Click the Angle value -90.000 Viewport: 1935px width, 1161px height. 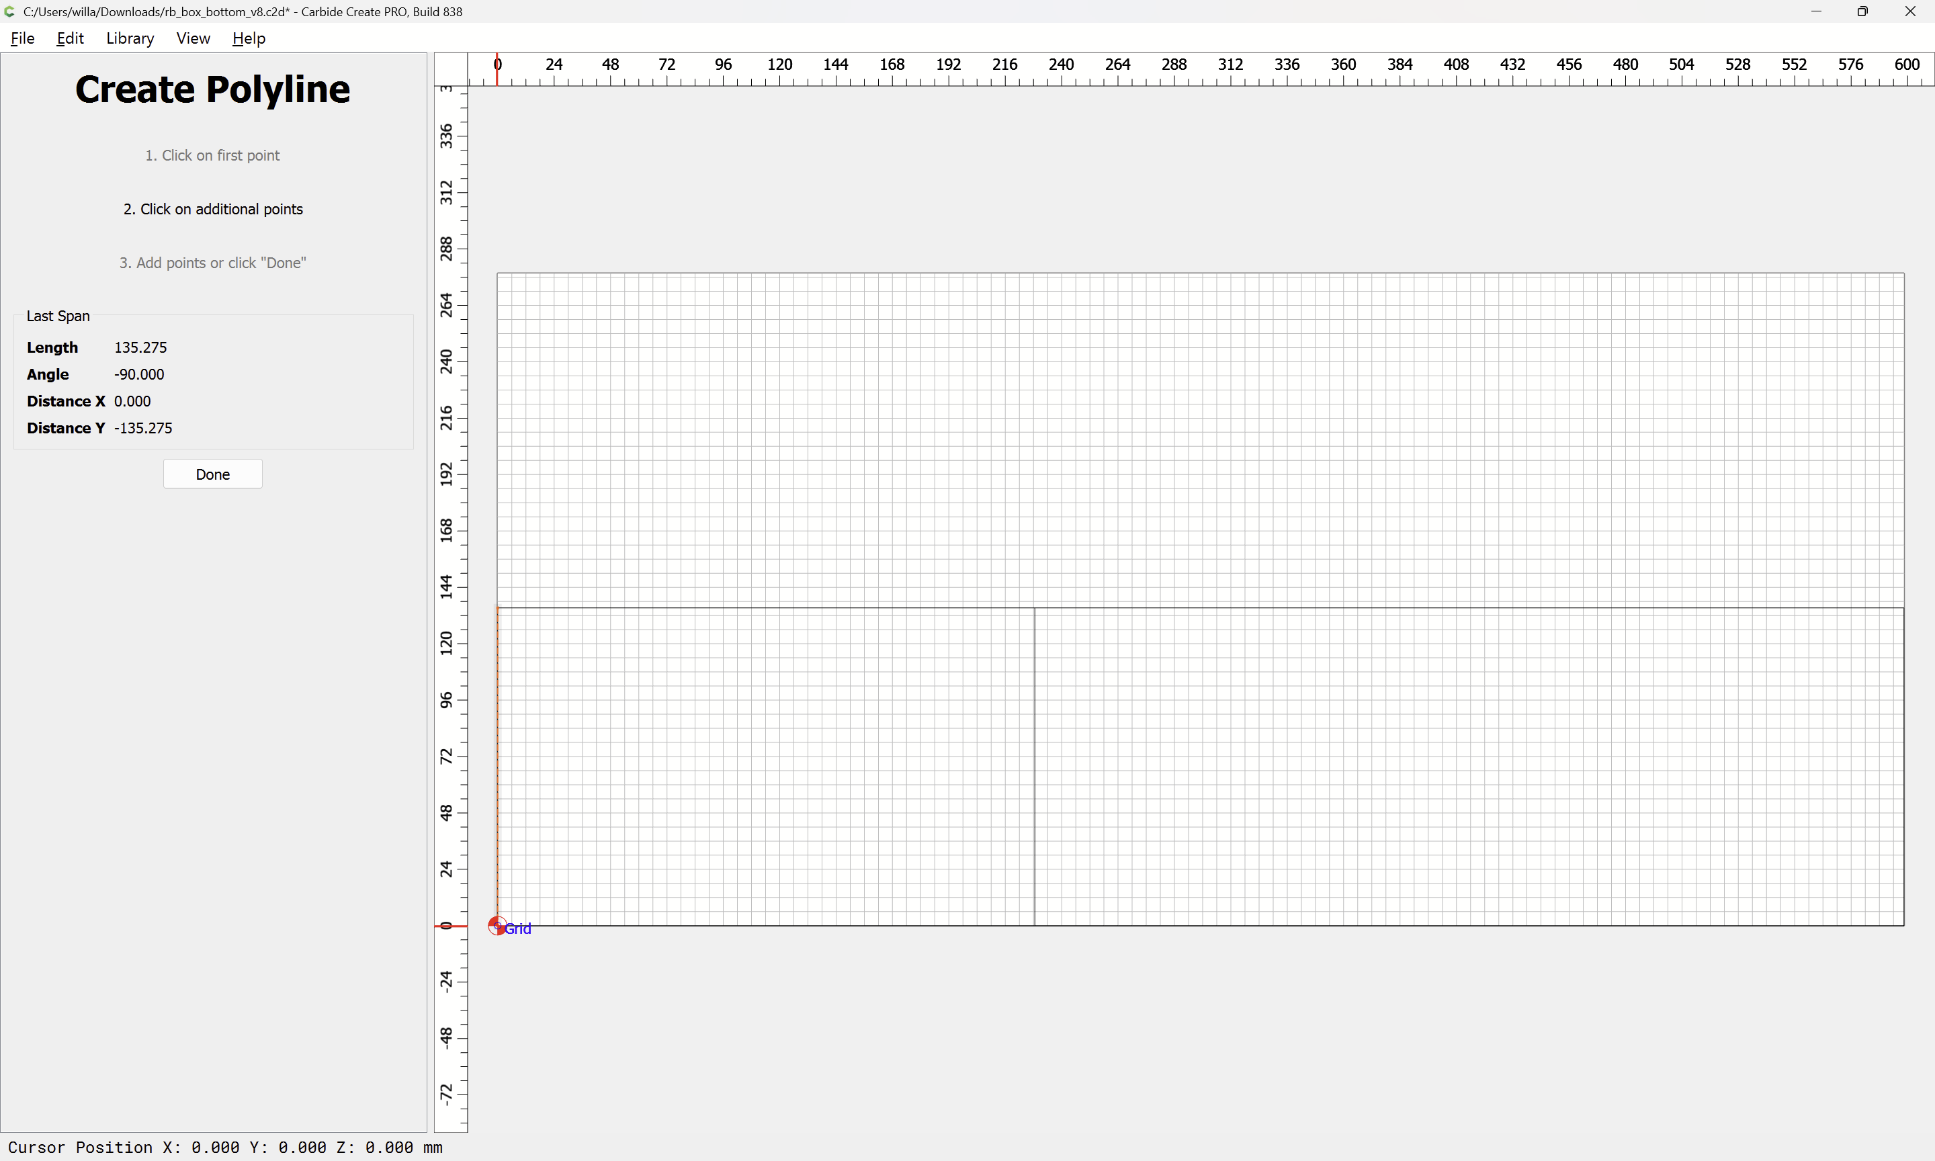click(139, 374)
